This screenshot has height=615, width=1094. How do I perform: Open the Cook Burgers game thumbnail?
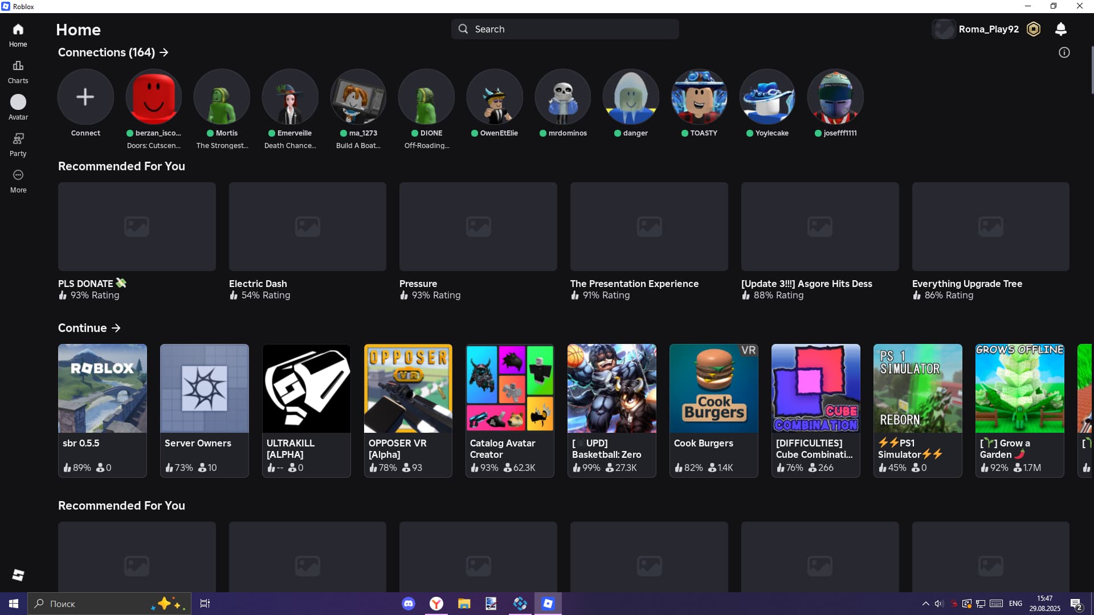[x=713, y=388]
